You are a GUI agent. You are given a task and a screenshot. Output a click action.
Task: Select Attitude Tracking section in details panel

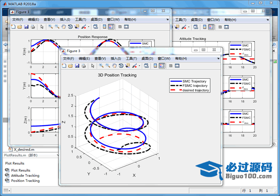22,176
